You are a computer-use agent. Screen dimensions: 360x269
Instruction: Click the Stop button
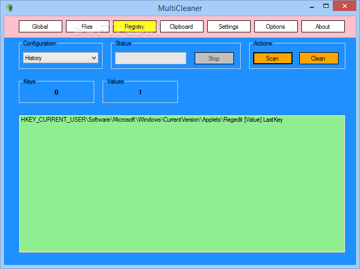[x=214, y=58]
